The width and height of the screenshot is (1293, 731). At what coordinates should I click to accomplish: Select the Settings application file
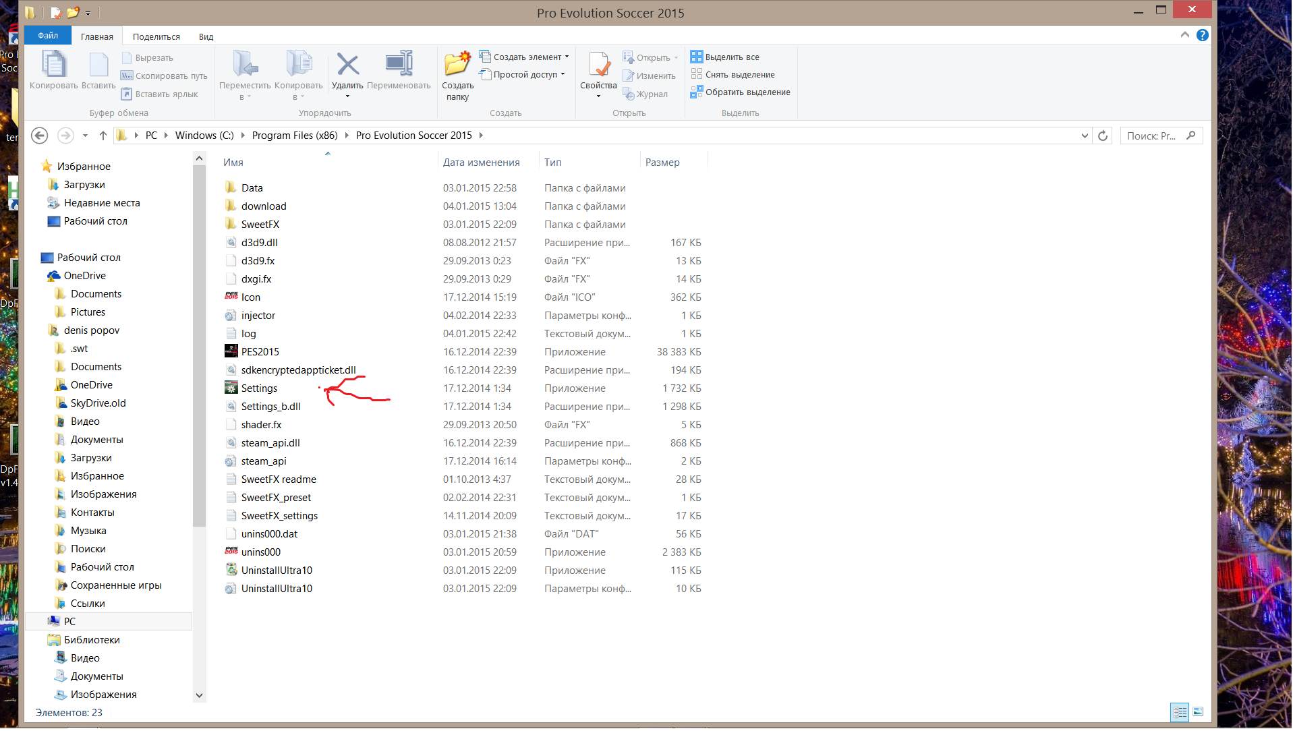click(259, 388)
